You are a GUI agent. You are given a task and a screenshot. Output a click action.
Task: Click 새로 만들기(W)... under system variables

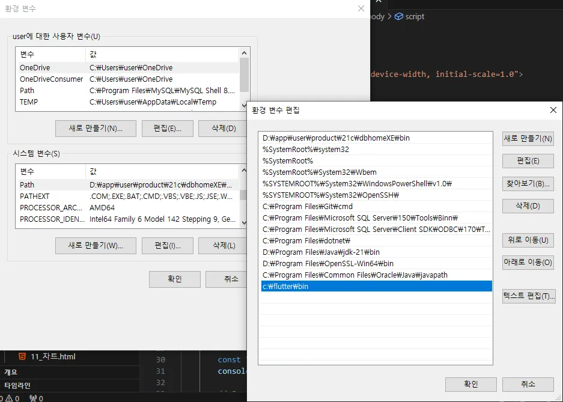coord(96,246)
